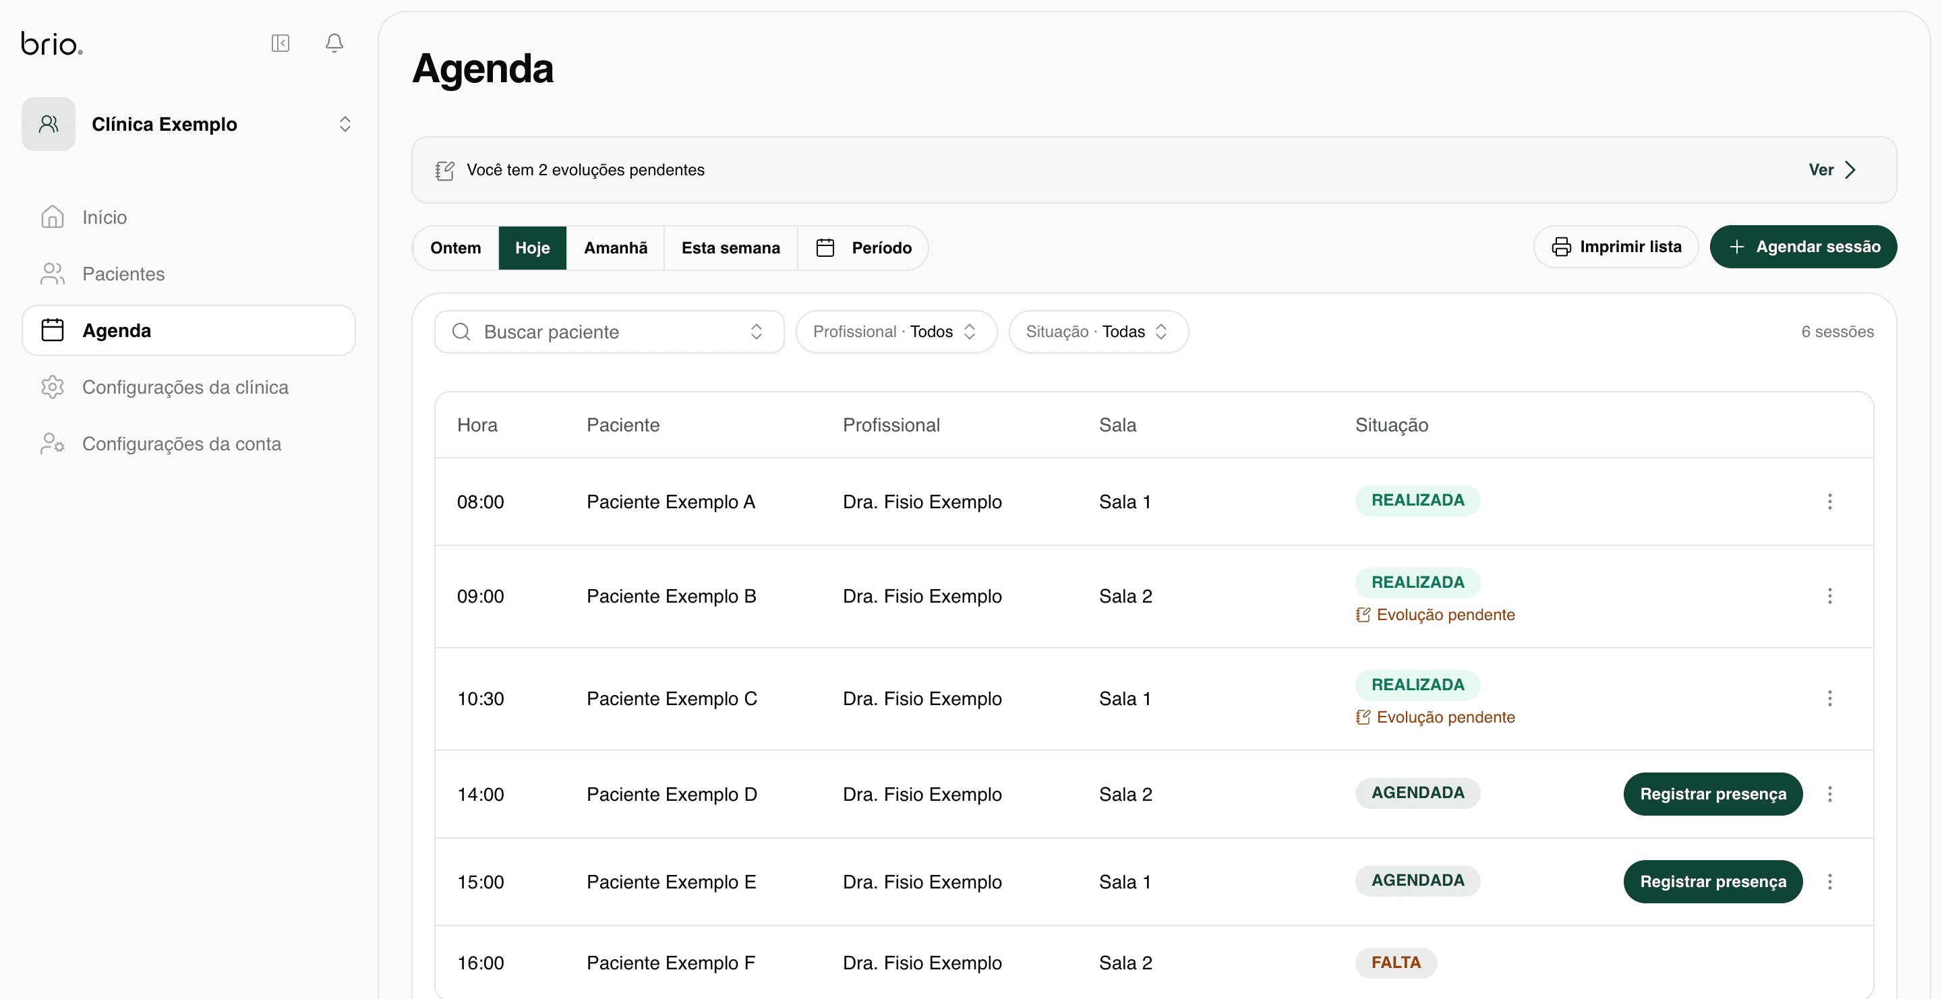The width and height of the screenshot is (1942, 999).
Task: Click the Clínica Exemplo avatar icon
Action: [49, 123]
